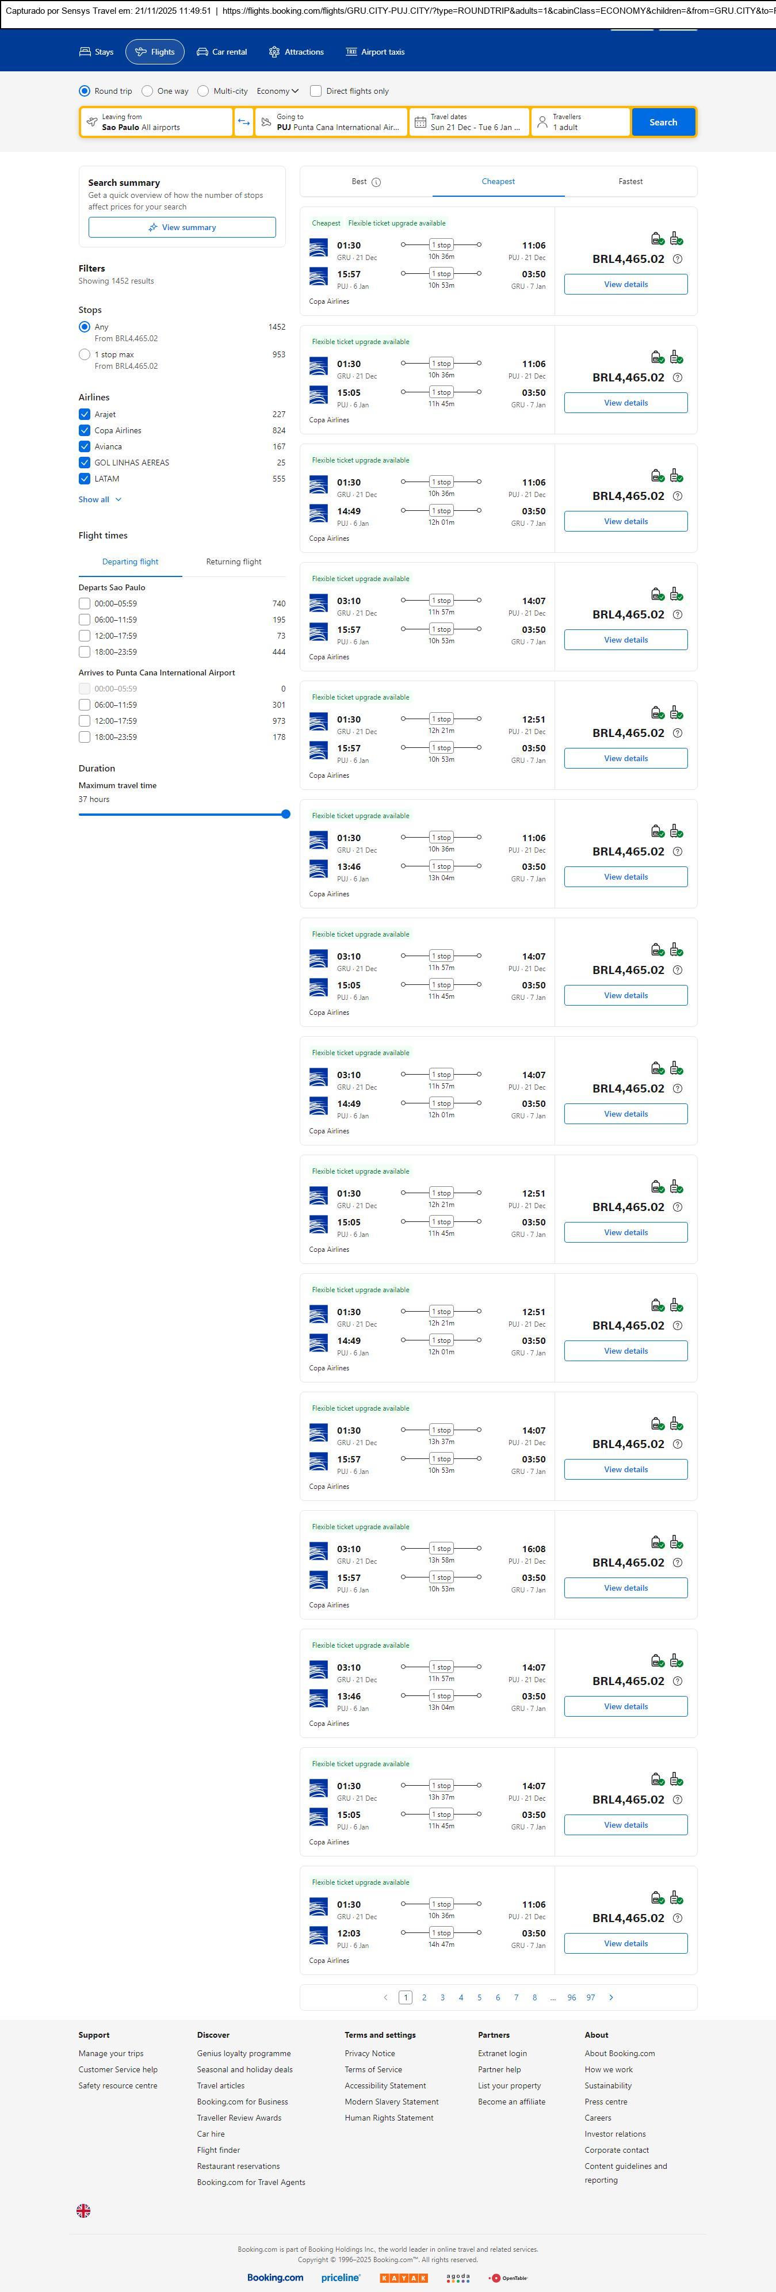Click the swap origin and destination arrows icon
Viewport: 776px width, 2292px height.
(x=244, y=122)
